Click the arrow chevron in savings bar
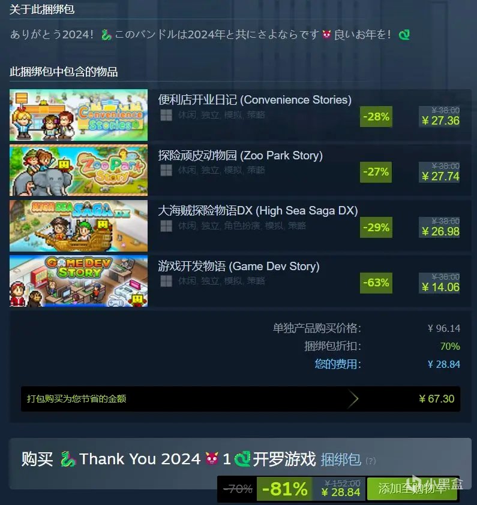477x505 pixels. coord(353,399)
